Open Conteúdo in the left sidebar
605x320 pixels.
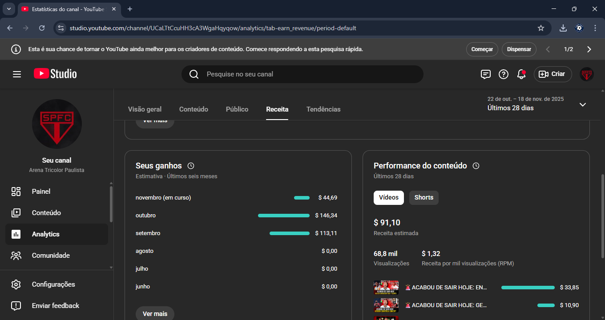(46, 213)
